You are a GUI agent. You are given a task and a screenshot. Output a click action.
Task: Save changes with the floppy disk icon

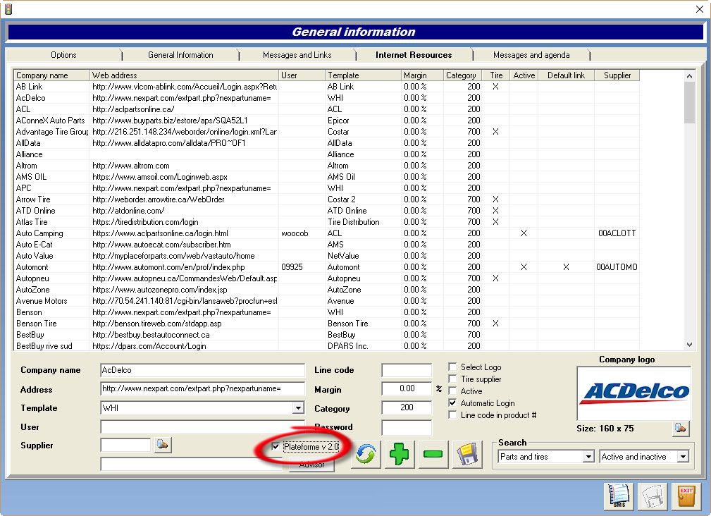tap(466, 455)
